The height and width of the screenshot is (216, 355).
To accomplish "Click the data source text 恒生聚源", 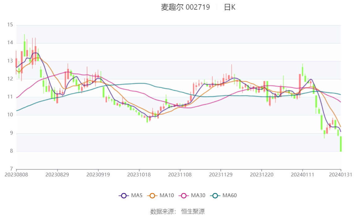I will [193, 211].
